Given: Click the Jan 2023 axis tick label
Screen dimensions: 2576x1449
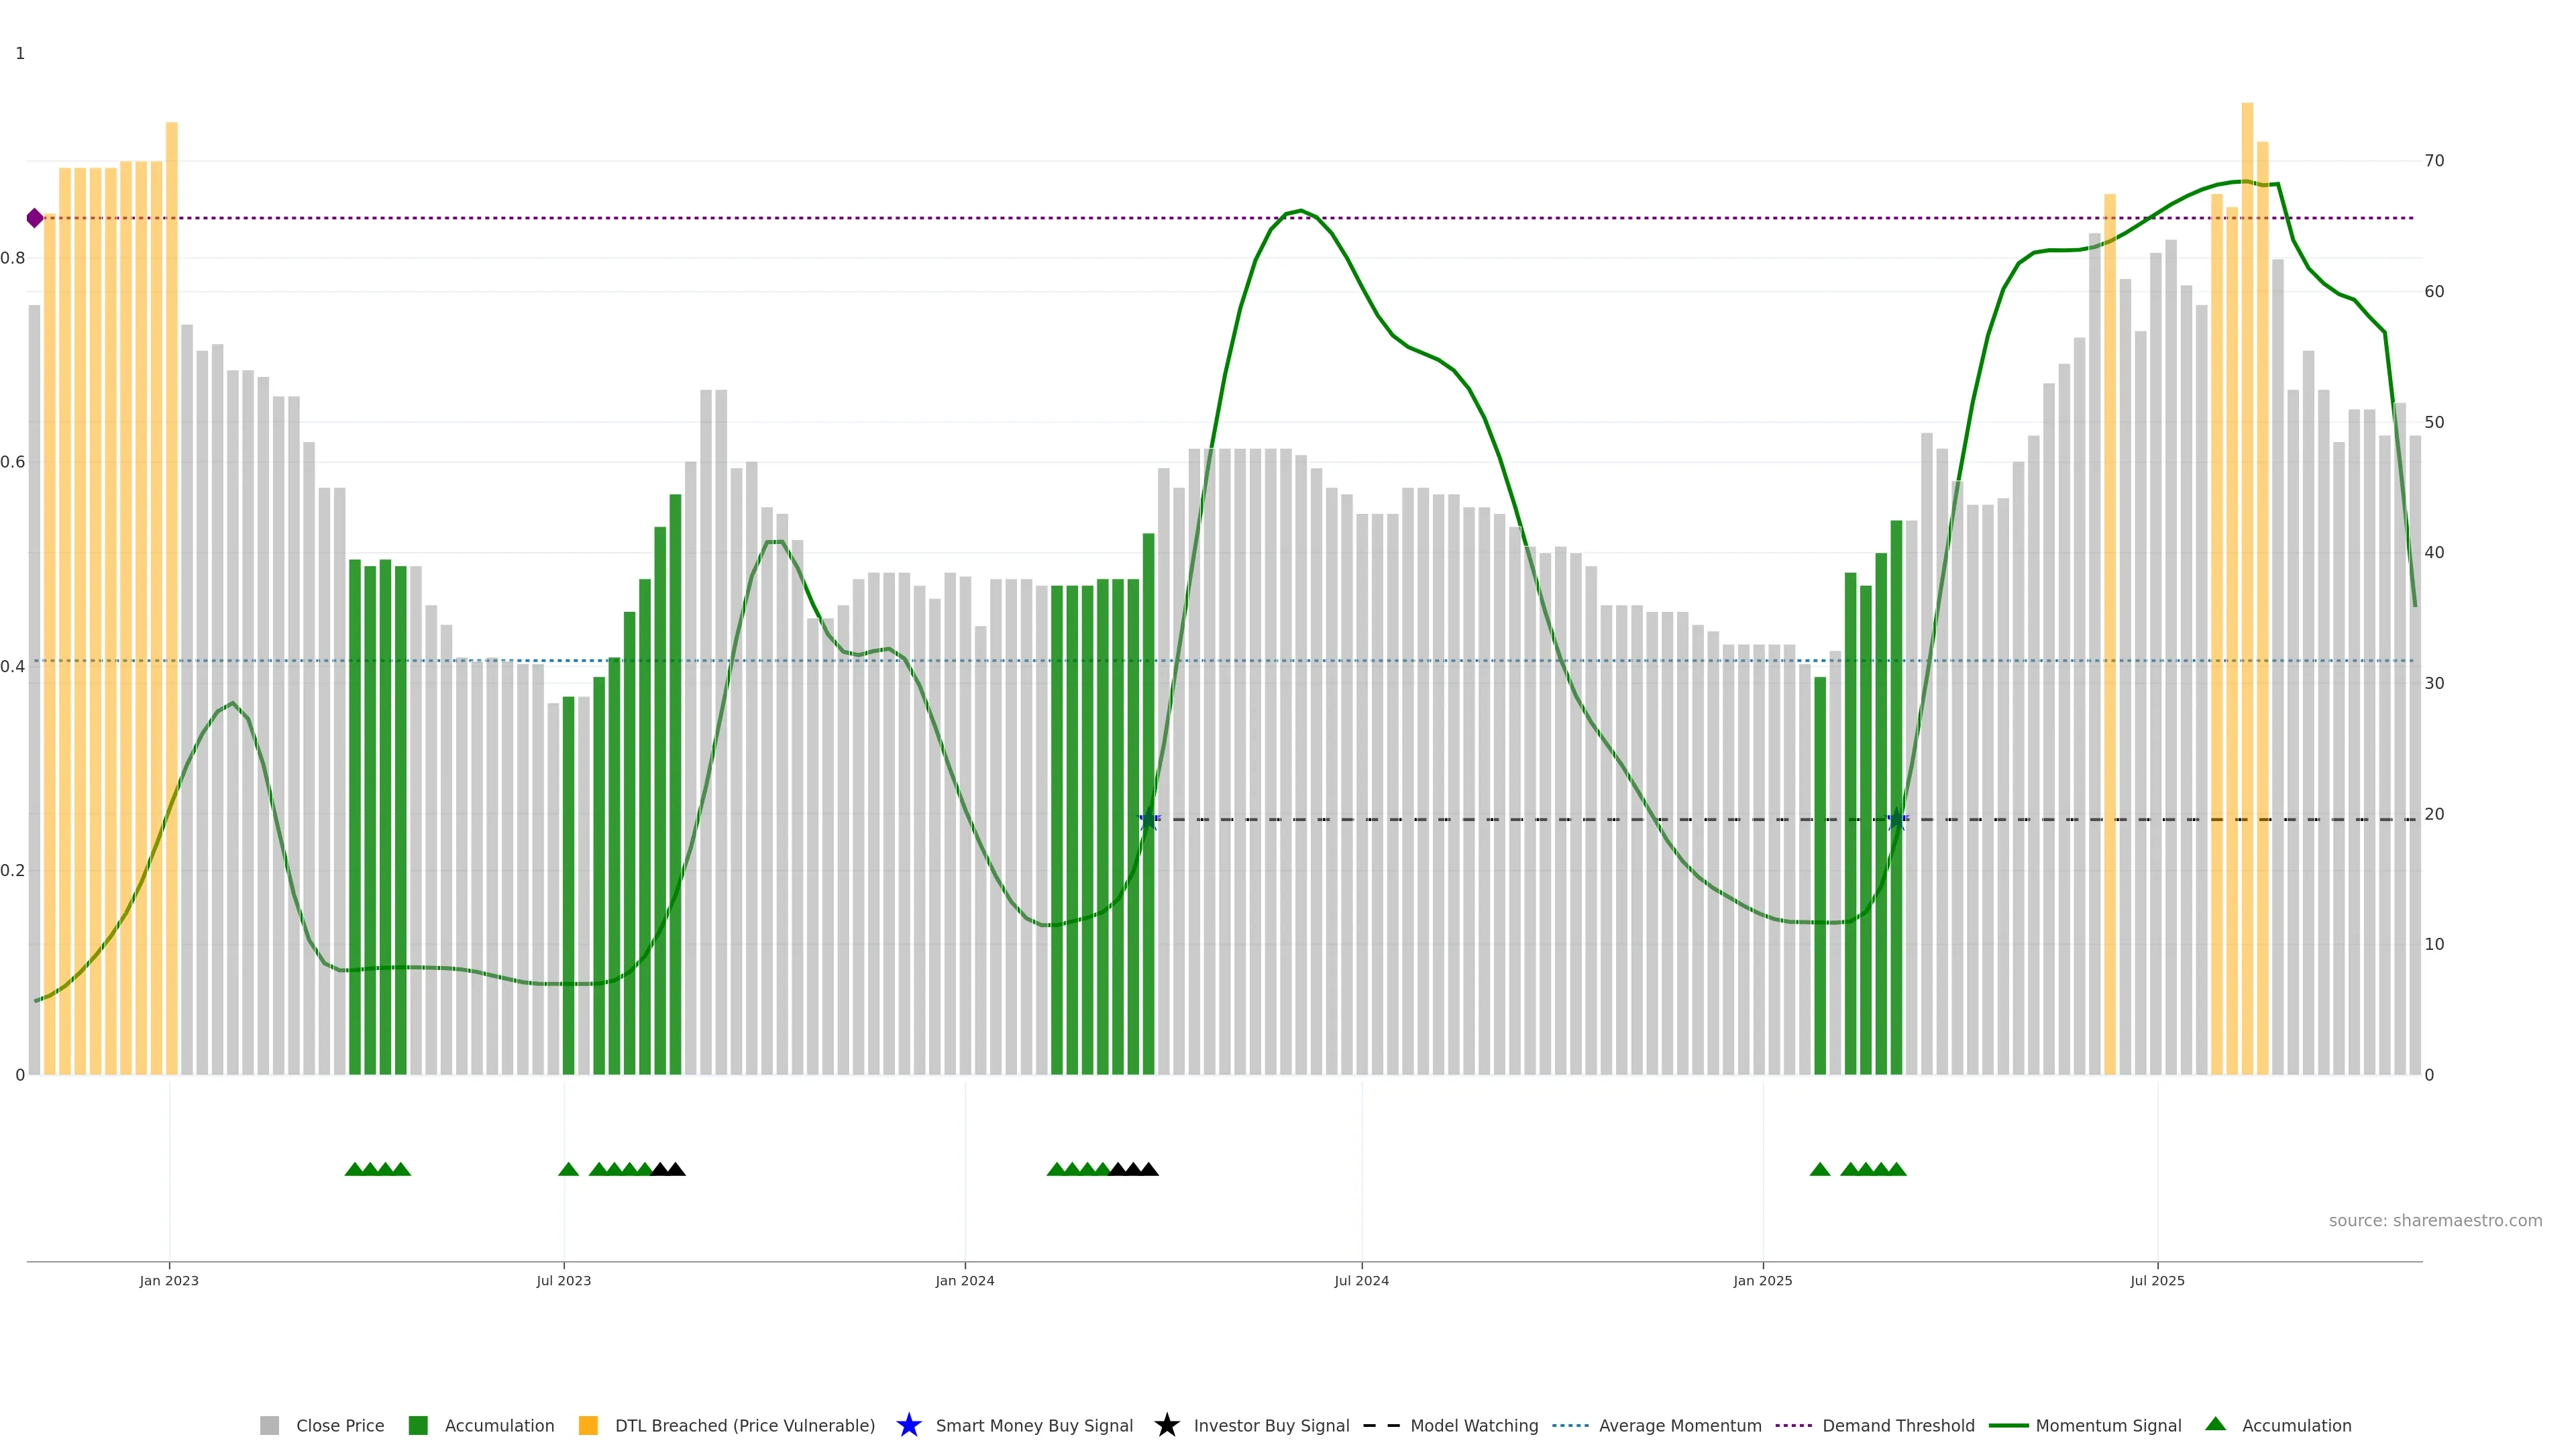Looking at the screenshot, I should click(169, 1280).
